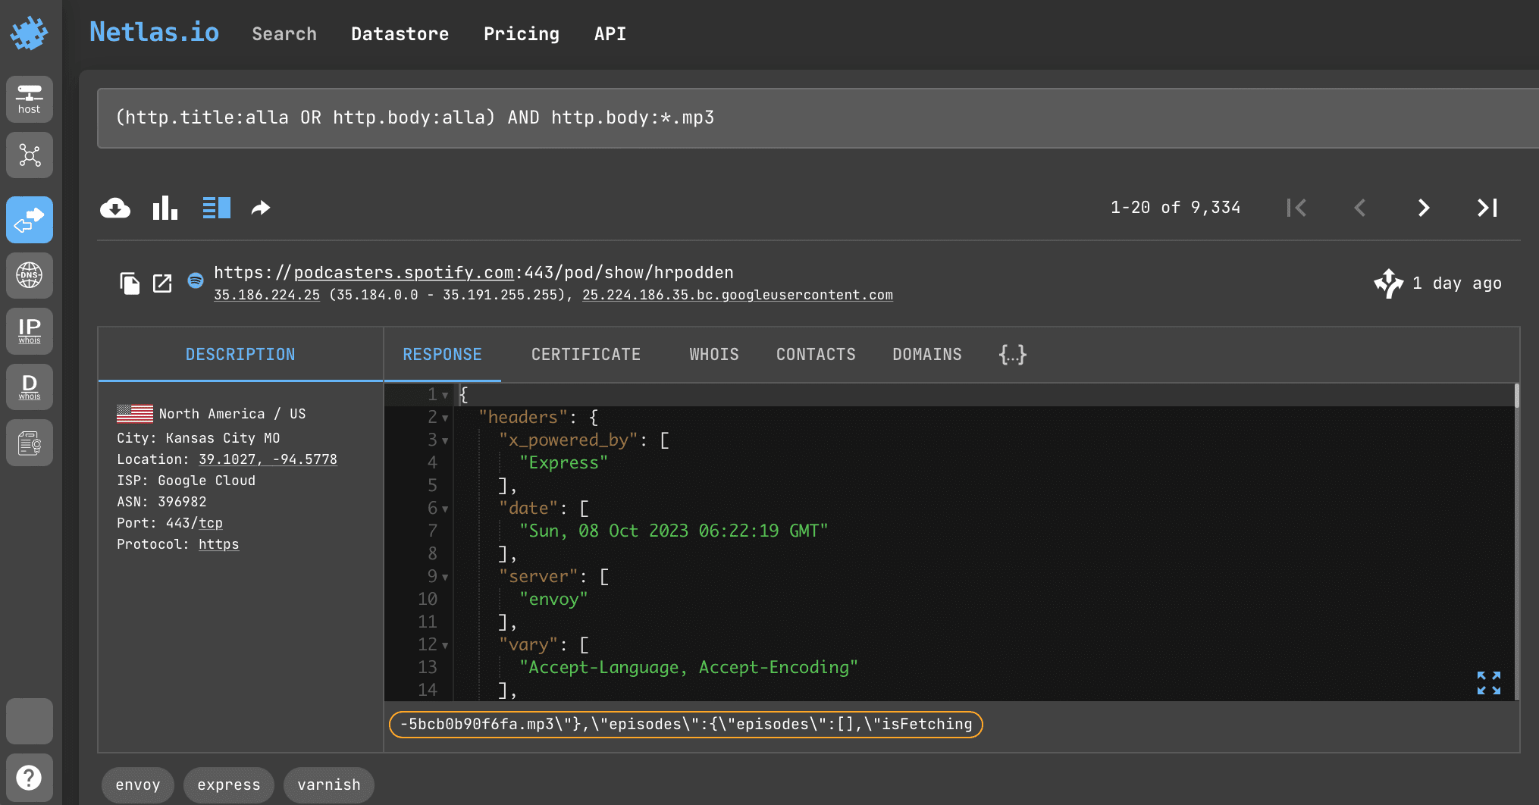Go to the next results page
Viewport: 1539px width, 805px height.
(x=1424, y=208)
